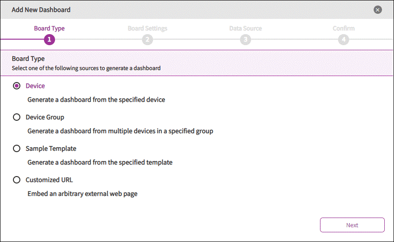Click the step 4 circle icon

click(x=343, y=40)
